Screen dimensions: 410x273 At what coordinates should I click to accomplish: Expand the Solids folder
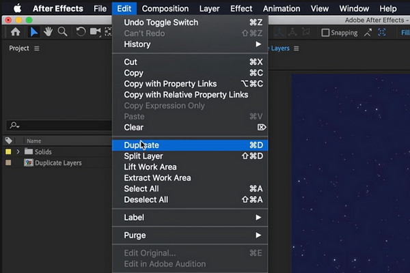18,152
